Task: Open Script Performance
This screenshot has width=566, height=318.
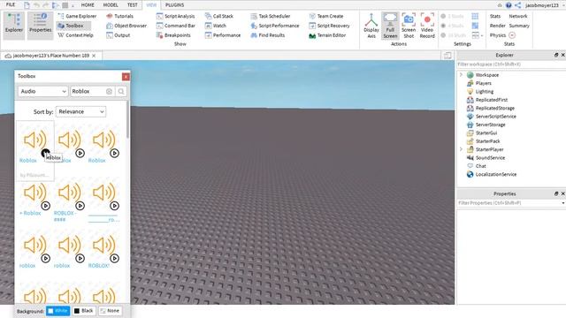Action: click(275, 26)
